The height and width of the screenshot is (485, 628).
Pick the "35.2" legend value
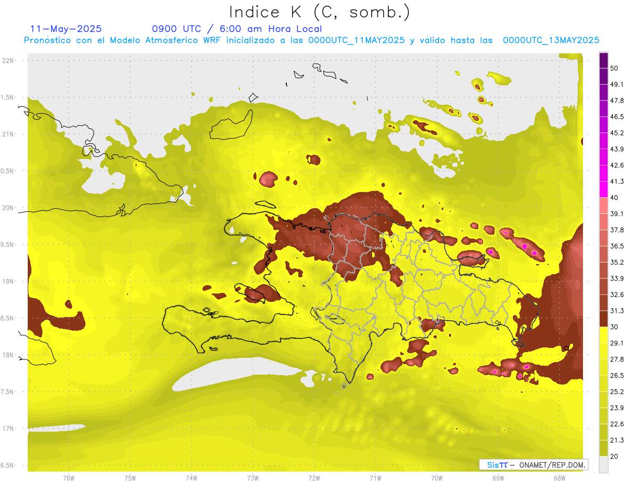click(617, 262)
